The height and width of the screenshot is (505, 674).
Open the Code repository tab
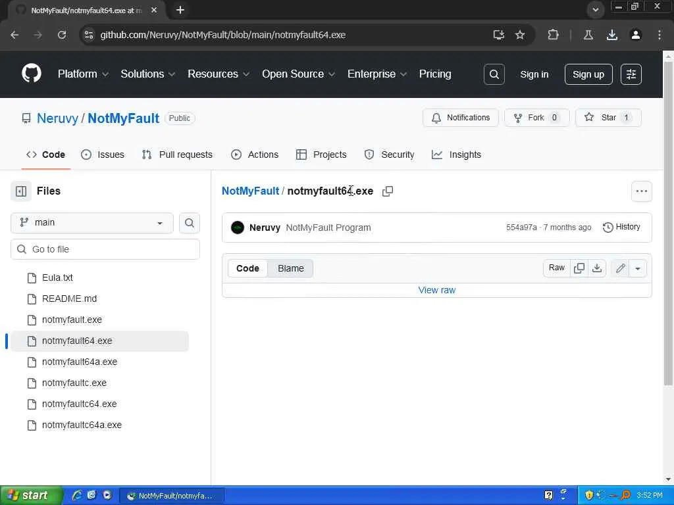(x=46, y=155)
